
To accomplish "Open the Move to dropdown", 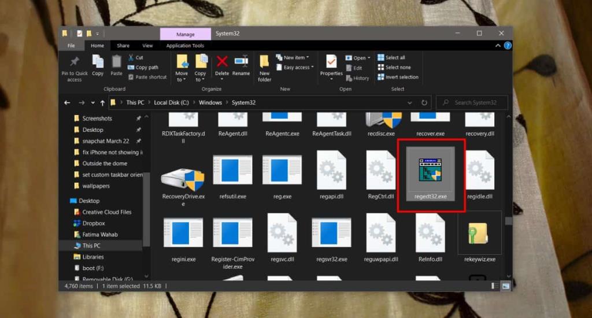I will [181, 68].
